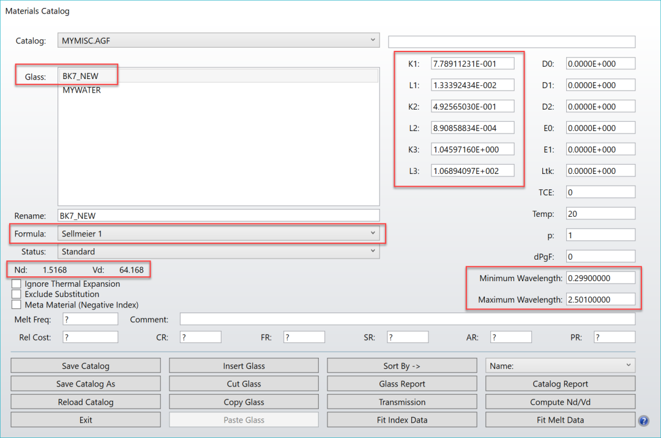This screenshot has height=438, width=661.
Task: Expand the Formula dropdown set to Sellmeier 1
Action: point(218,233)
